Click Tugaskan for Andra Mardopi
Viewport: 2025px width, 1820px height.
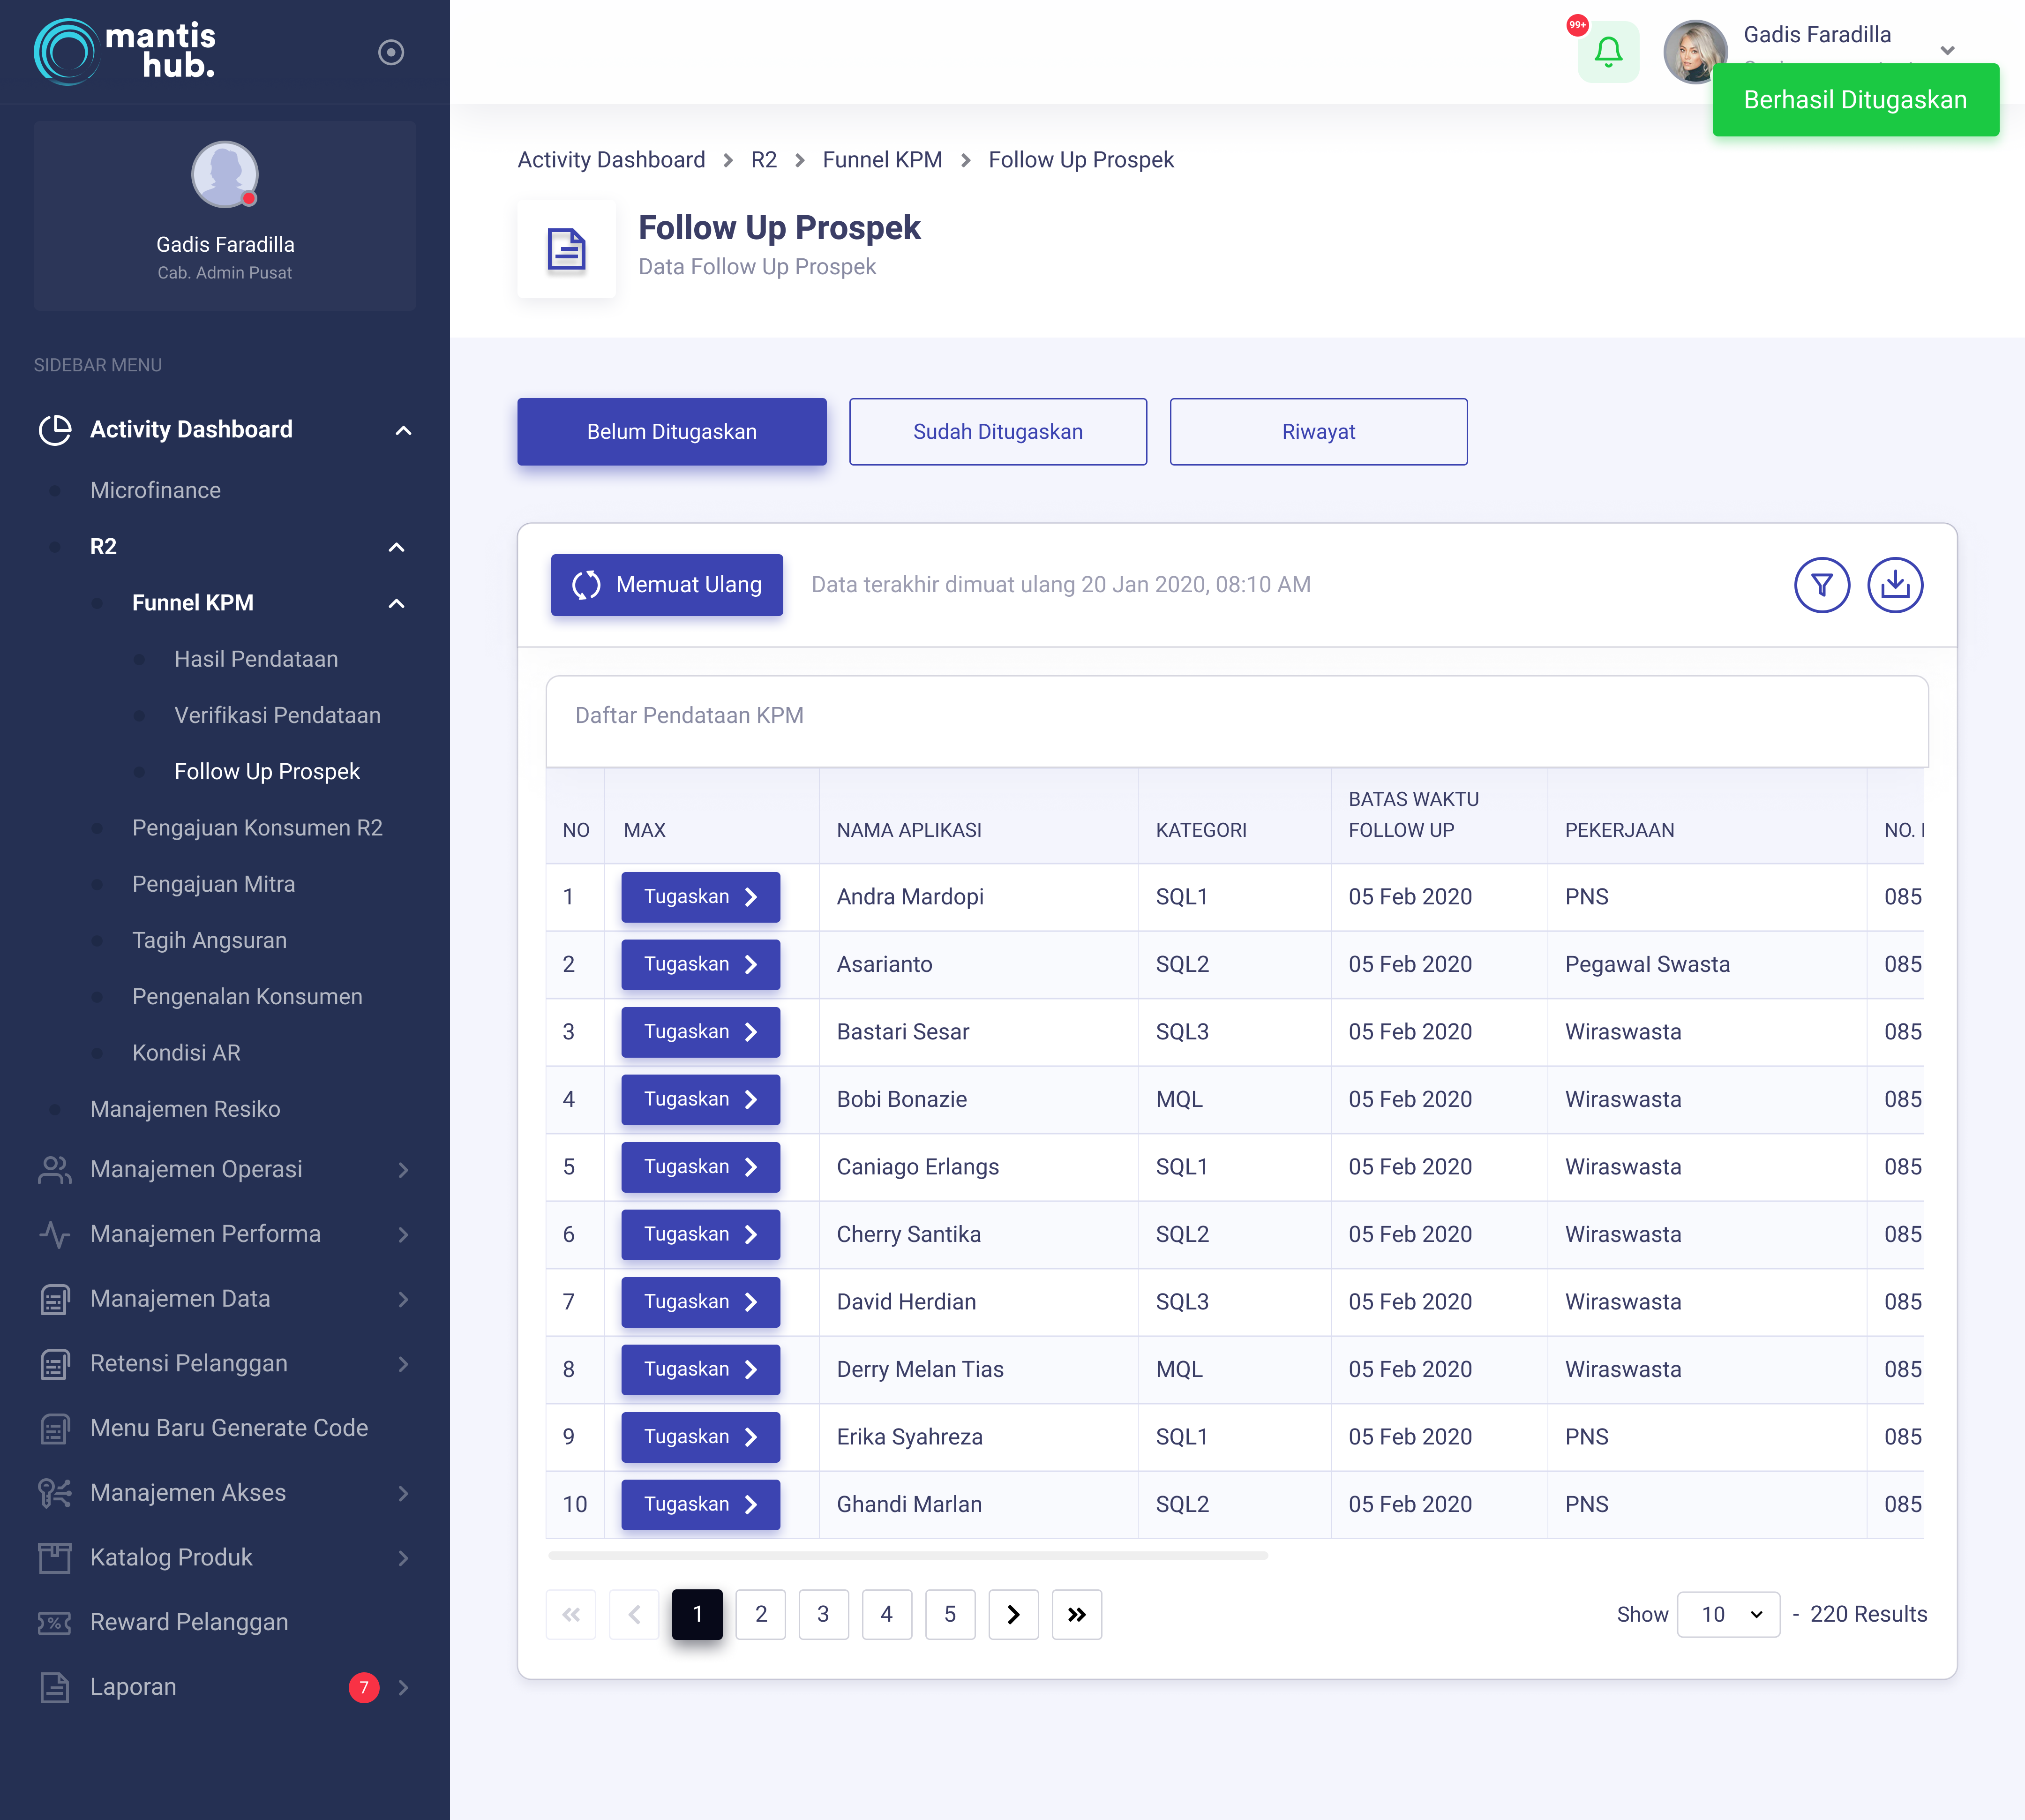coord(700,897)
